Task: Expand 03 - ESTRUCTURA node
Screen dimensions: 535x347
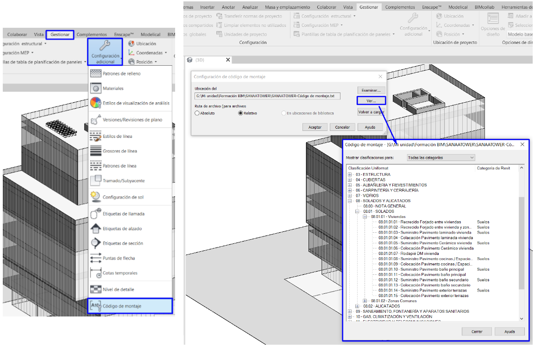Action: click(x=350, y=174)
